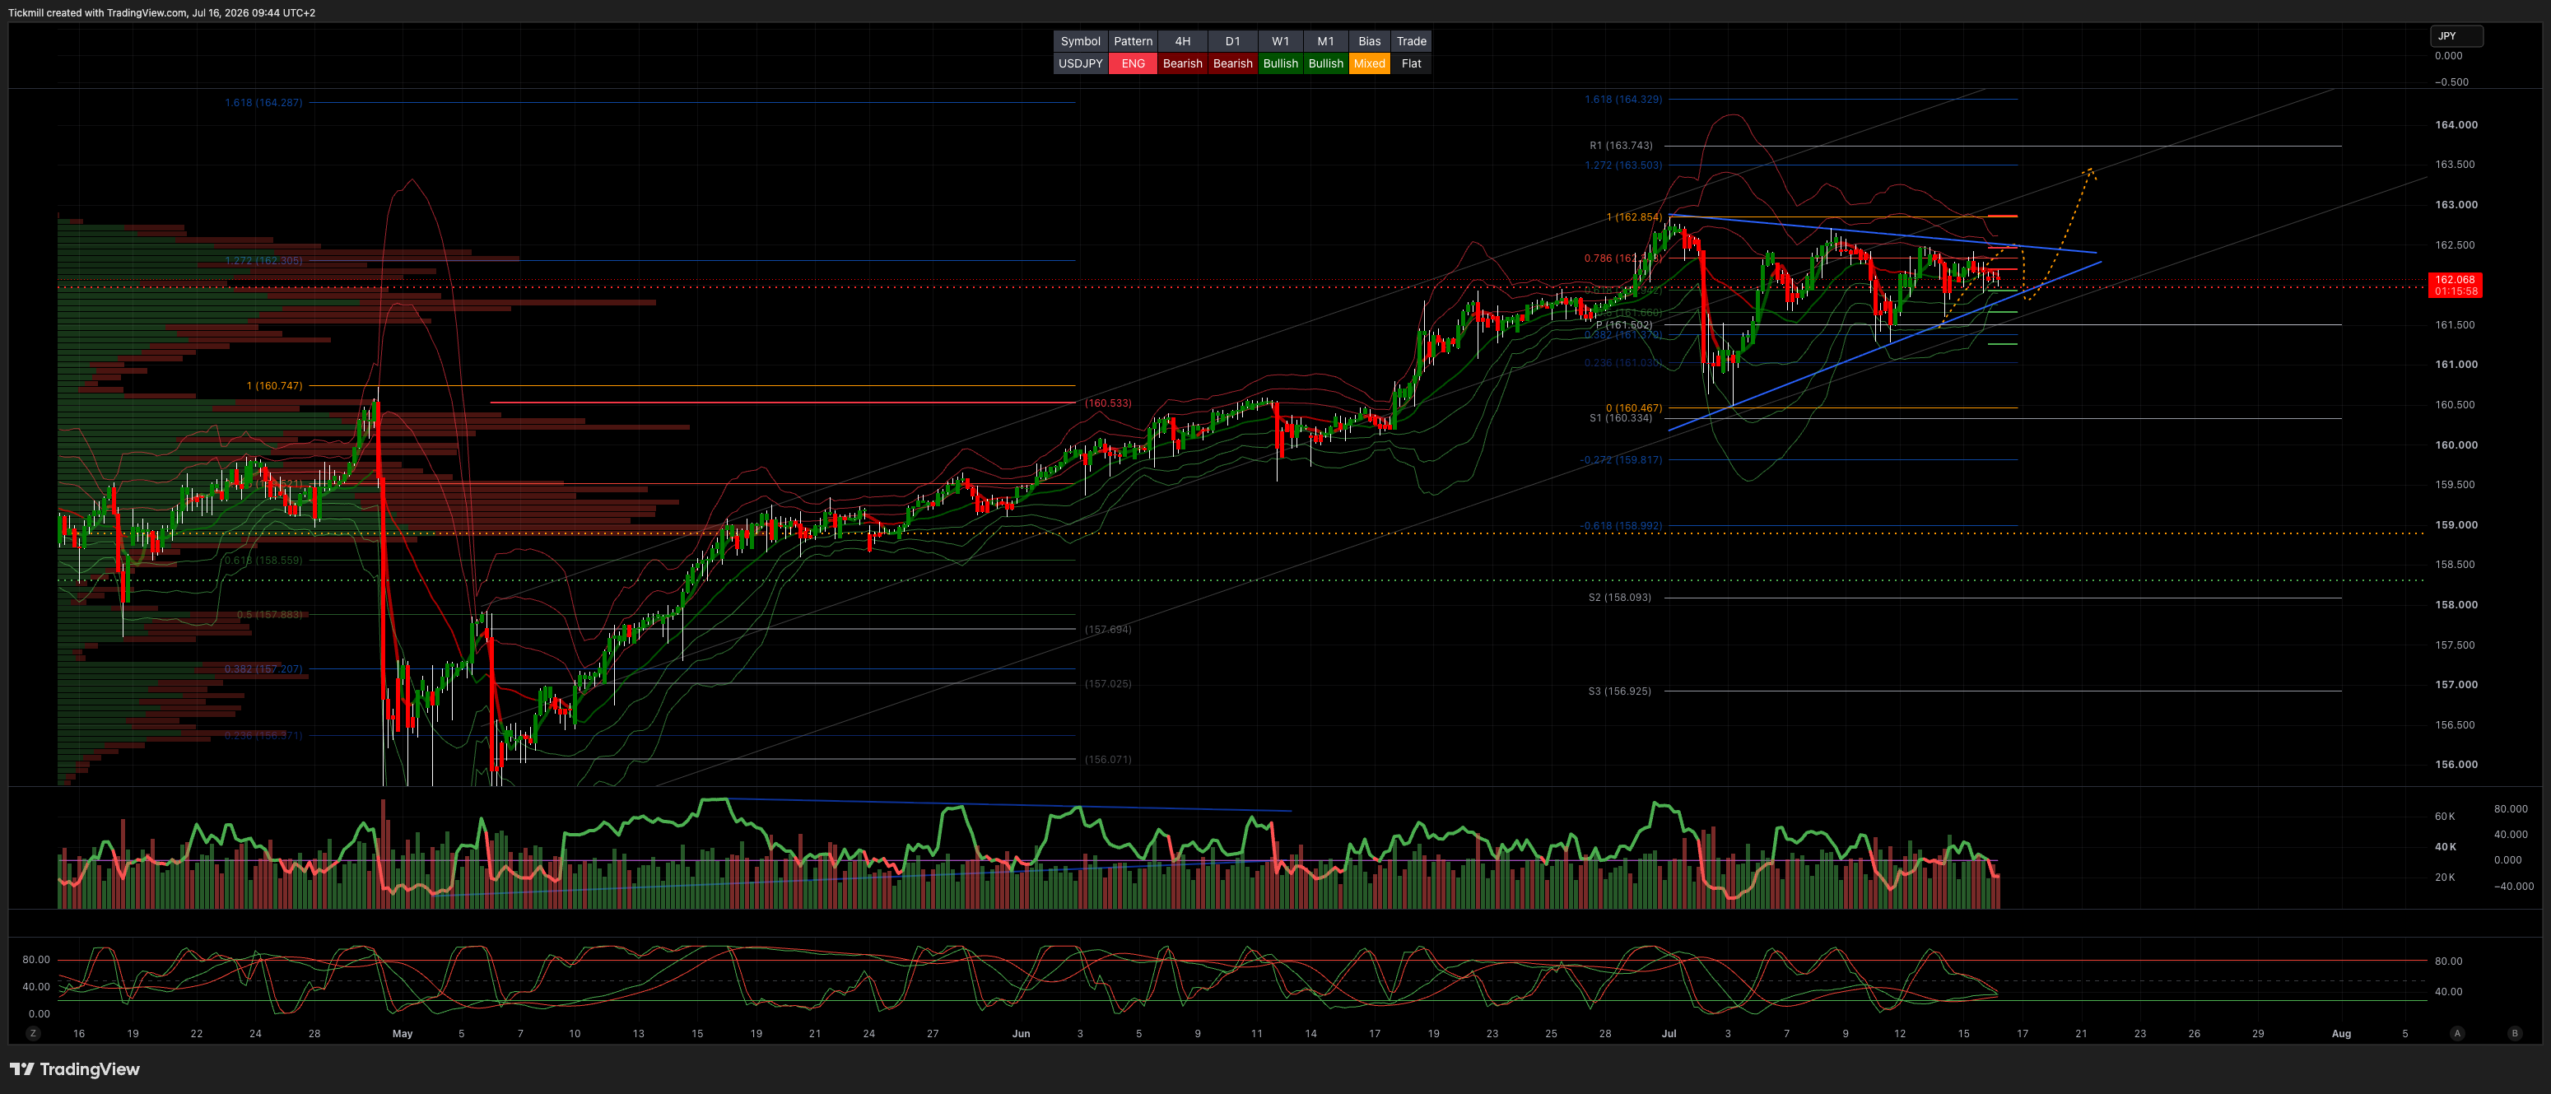Click the Z timezone icon on the time axis

34,1032
